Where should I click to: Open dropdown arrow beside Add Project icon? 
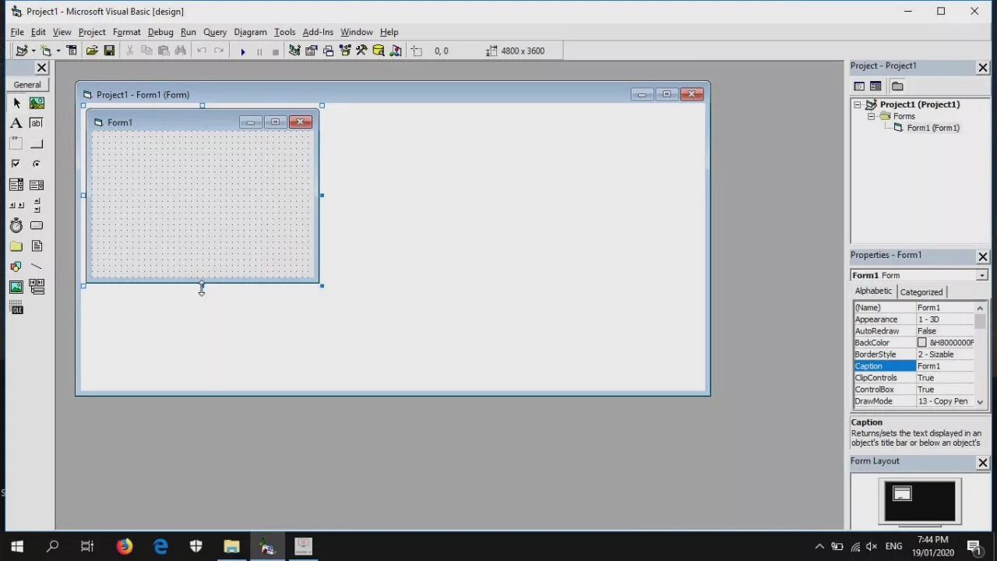click(33, 51)
